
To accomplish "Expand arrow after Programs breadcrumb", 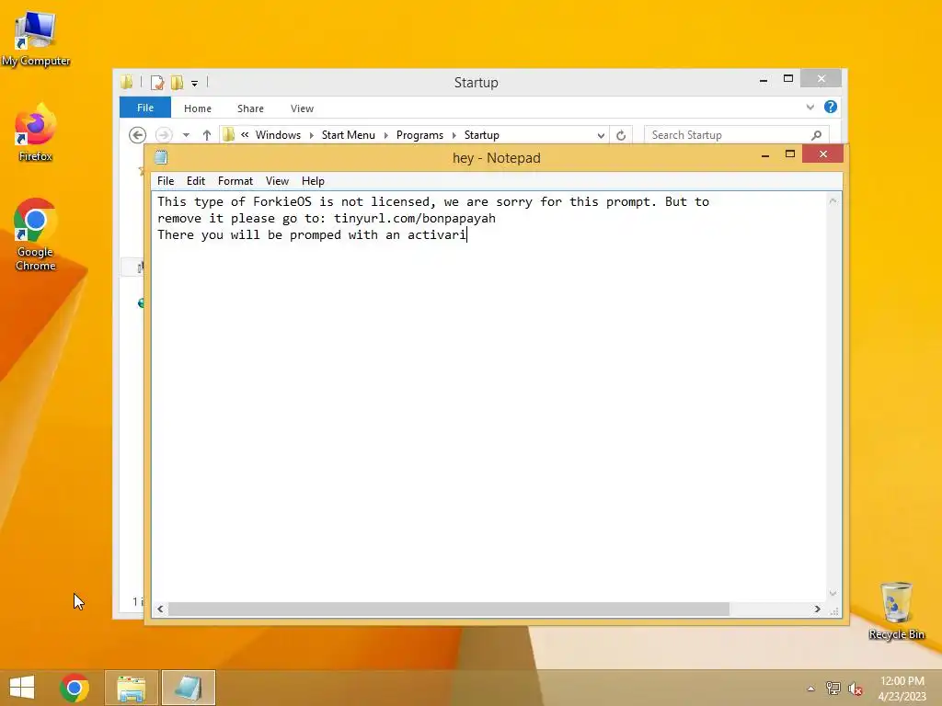I will [x=454, y=136].
